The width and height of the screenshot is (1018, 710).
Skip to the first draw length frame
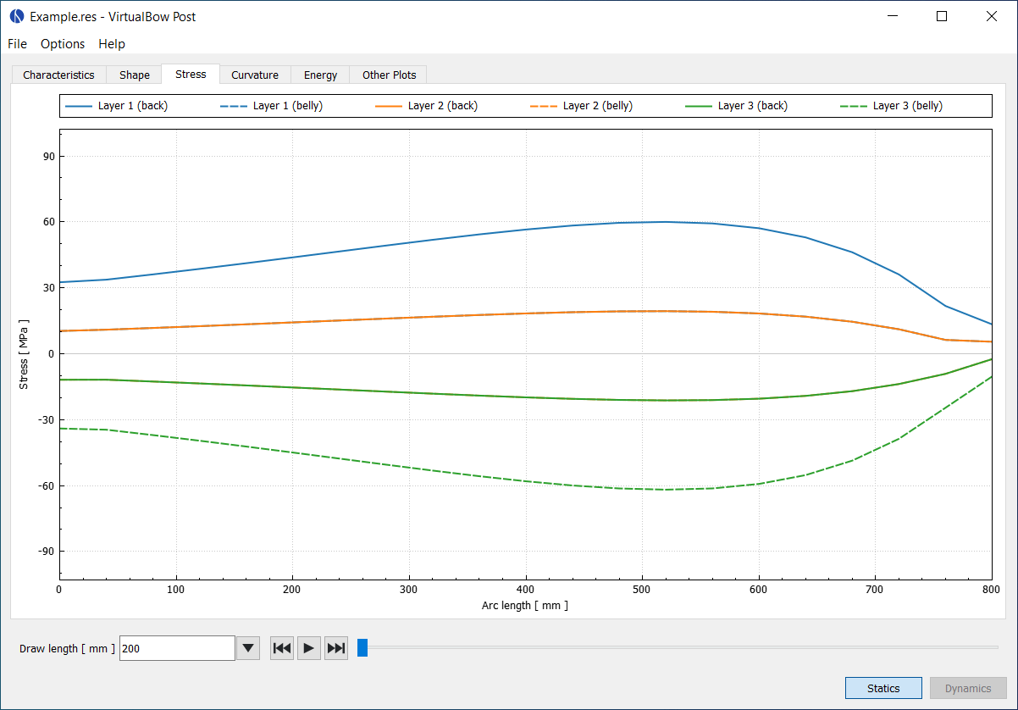(281, 647)
